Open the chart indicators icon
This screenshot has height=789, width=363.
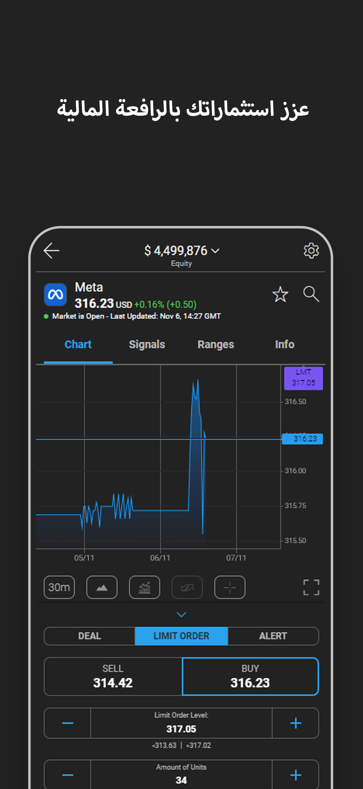(144, 587)
